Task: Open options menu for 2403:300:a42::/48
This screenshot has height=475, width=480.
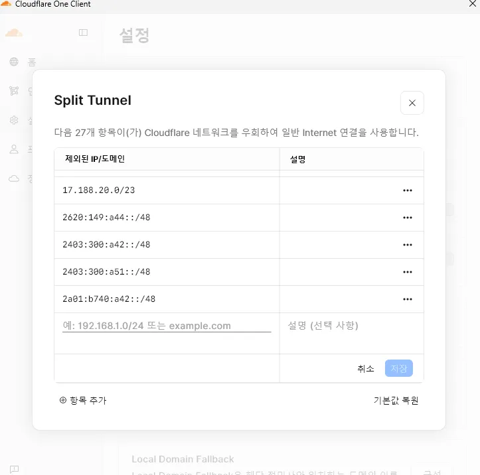Action: click(408, 245)
